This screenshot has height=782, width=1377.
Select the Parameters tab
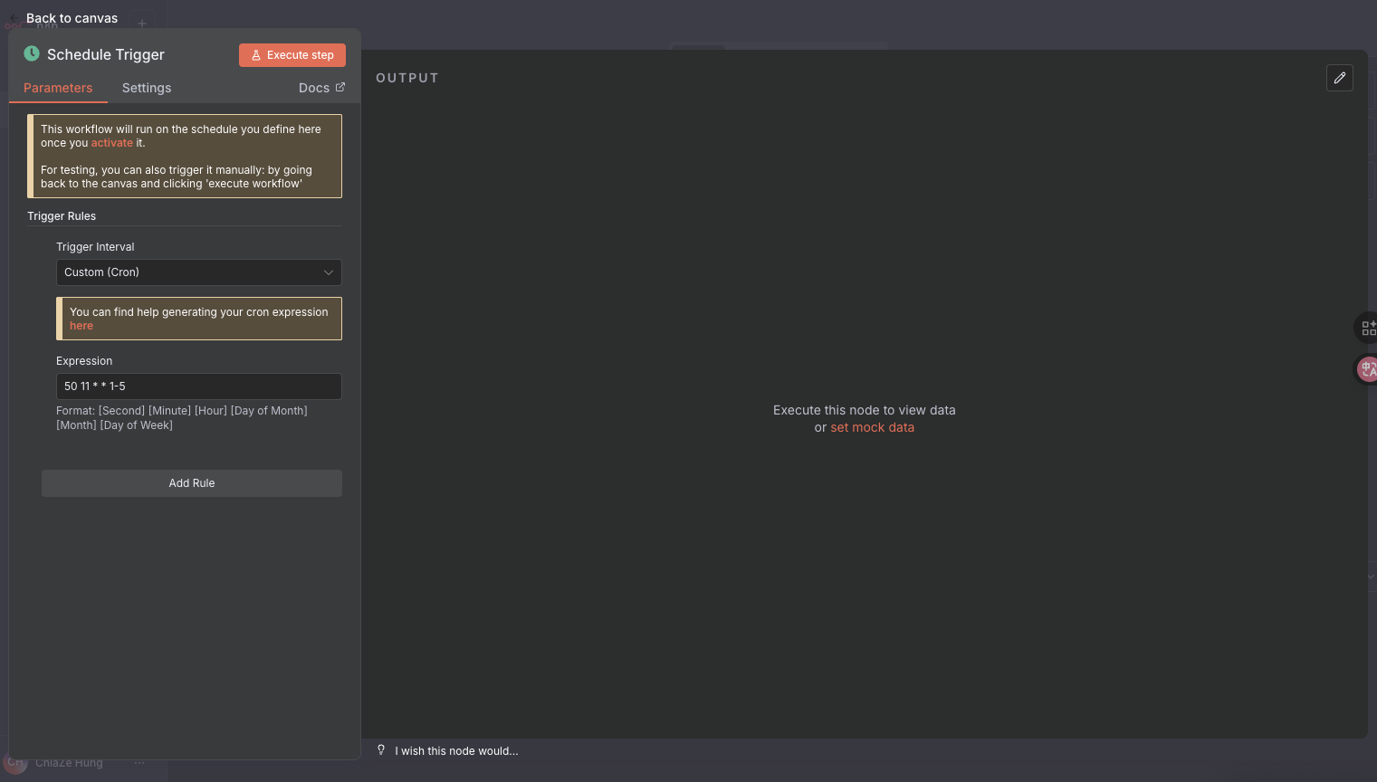pos(58,88)
